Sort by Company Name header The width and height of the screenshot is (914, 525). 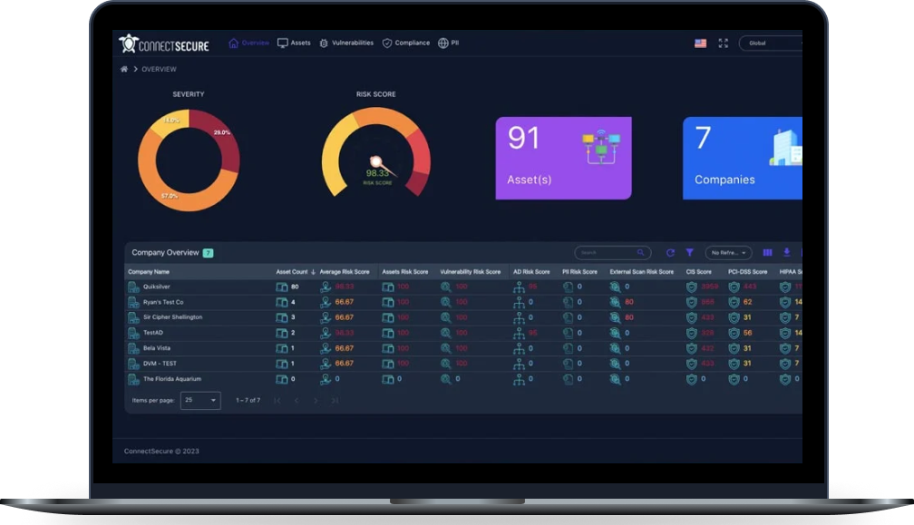pos(149,271)
